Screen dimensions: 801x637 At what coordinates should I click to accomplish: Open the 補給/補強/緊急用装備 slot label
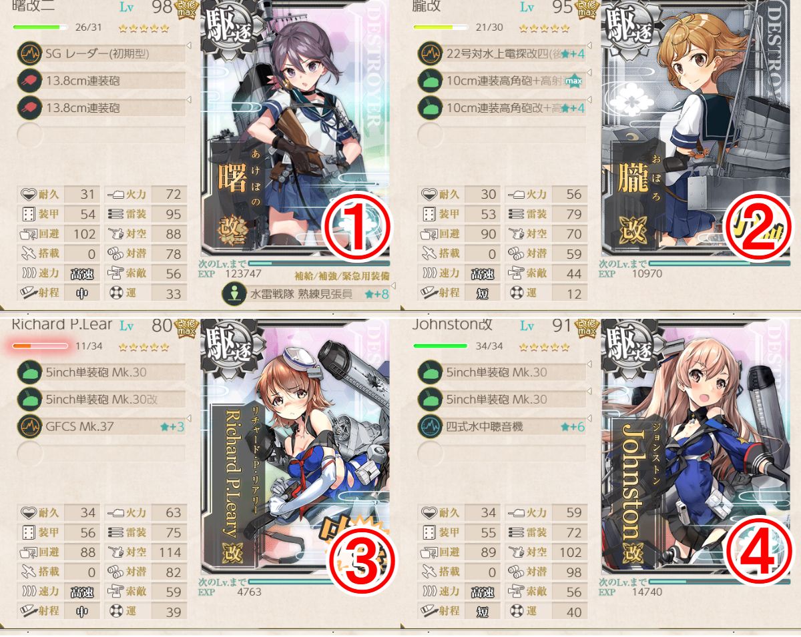click(x=342, y=275)
